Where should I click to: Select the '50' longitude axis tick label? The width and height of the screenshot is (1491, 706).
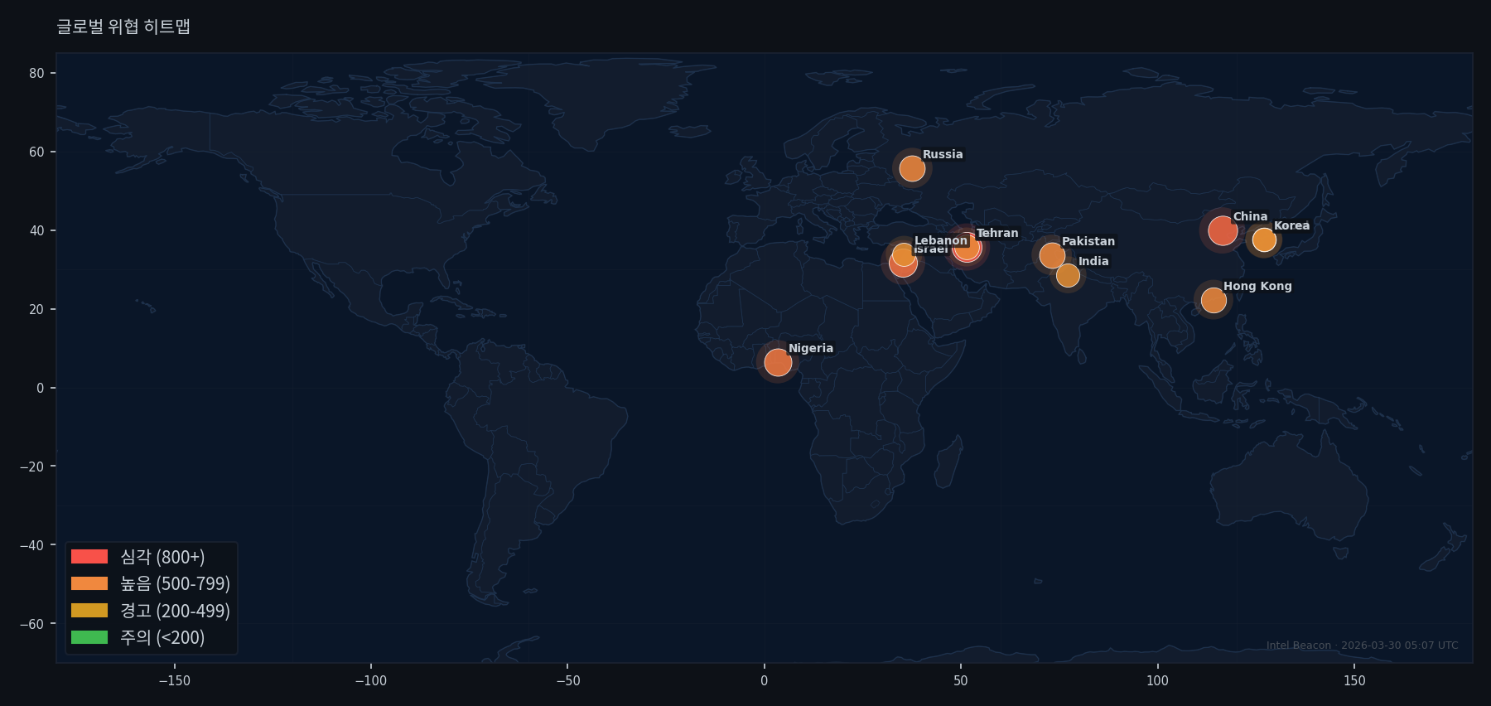tap(961, 681)
